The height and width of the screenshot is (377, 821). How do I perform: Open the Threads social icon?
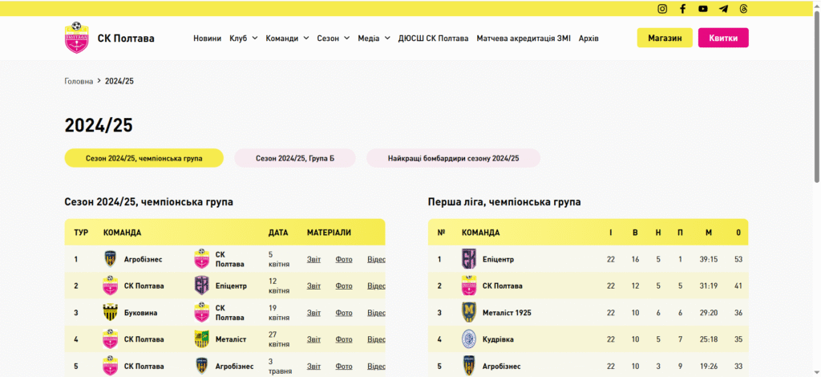point(743,8)
